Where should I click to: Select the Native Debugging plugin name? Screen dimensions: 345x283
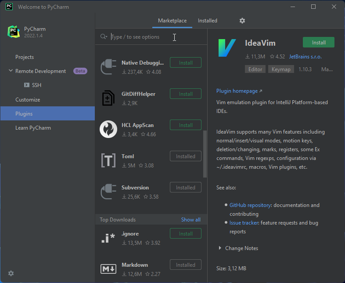pos(143,63)
